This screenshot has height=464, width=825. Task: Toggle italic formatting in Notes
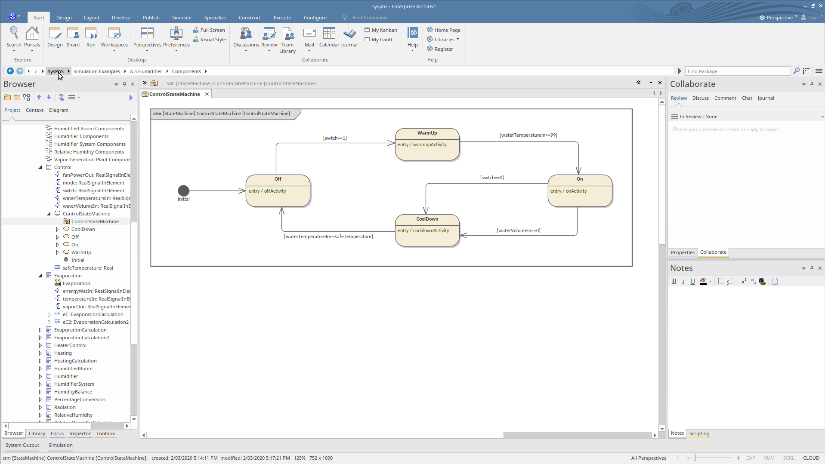(683, 281)
